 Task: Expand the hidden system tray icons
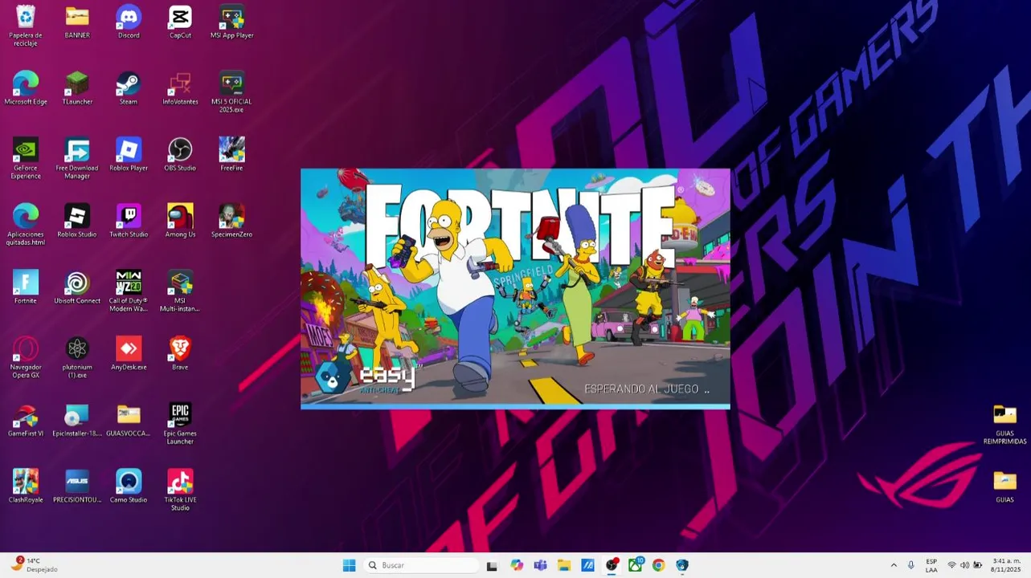(x=894, y=565)
